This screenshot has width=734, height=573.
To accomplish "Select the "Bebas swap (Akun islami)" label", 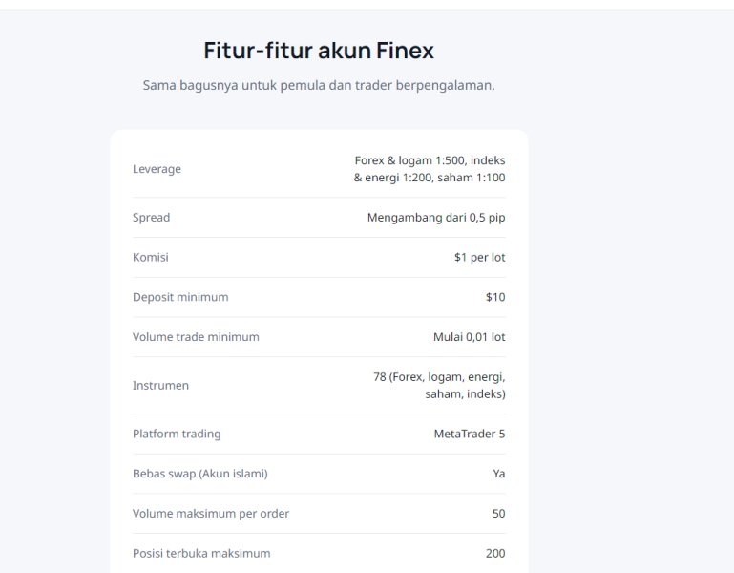I will tap(199, 474).
